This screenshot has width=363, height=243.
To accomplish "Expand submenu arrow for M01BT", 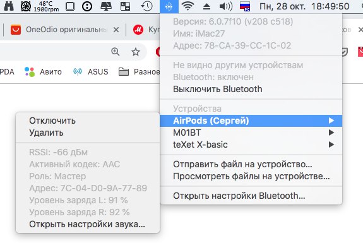I will click(331, 133).
